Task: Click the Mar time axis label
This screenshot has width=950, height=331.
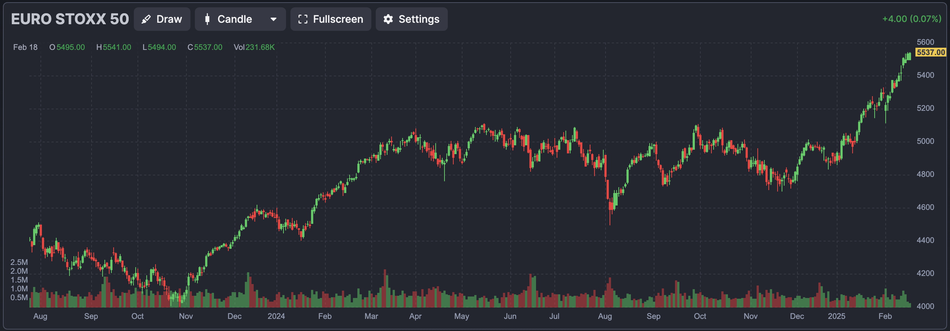Action: pyautogui.click(x=371, y=316)
